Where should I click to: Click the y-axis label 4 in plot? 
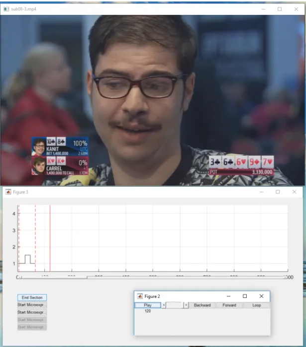tap(14, 214)
